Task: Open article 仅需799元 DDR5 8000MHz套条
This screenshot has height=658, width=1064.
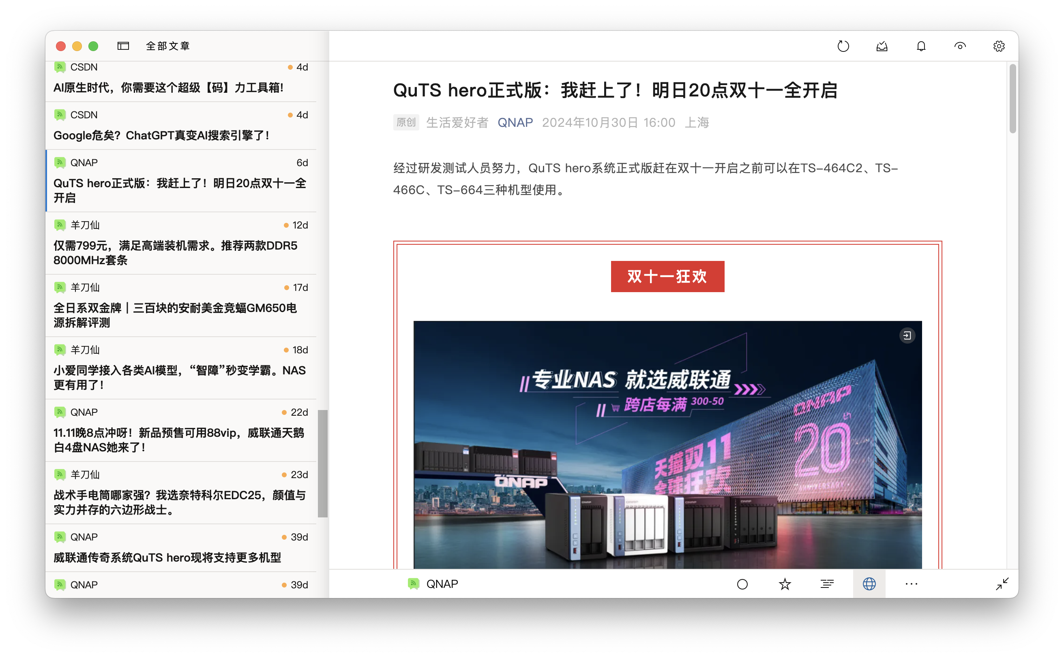Action: [x=181, y=244]
